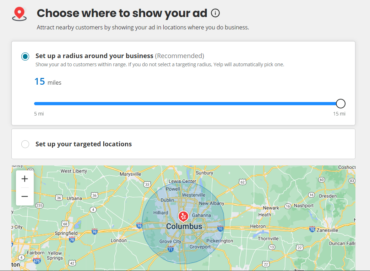
Task: Click the blue radius slider track
Action: click(185, 103)
